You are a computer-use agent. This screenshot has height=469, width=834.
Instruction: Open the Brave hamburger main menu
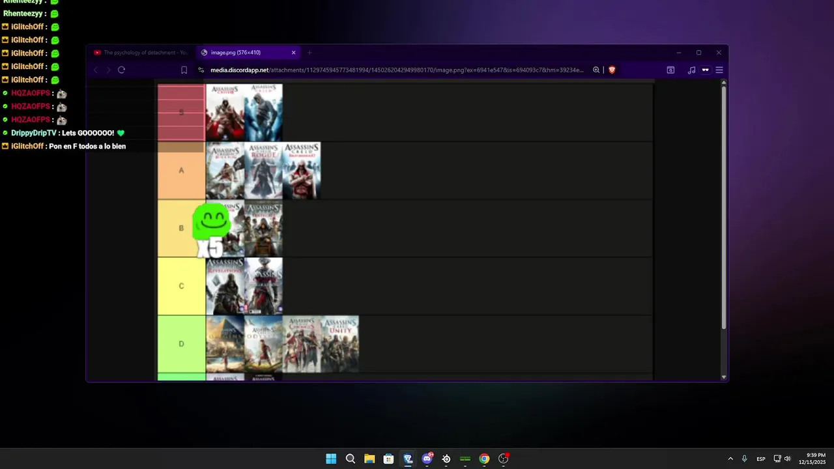pos(719,70)
